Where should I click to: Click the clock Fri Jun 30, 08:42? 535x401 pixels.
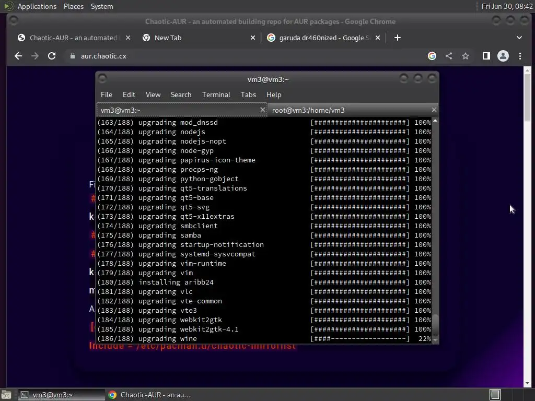[x=507, y=6]
